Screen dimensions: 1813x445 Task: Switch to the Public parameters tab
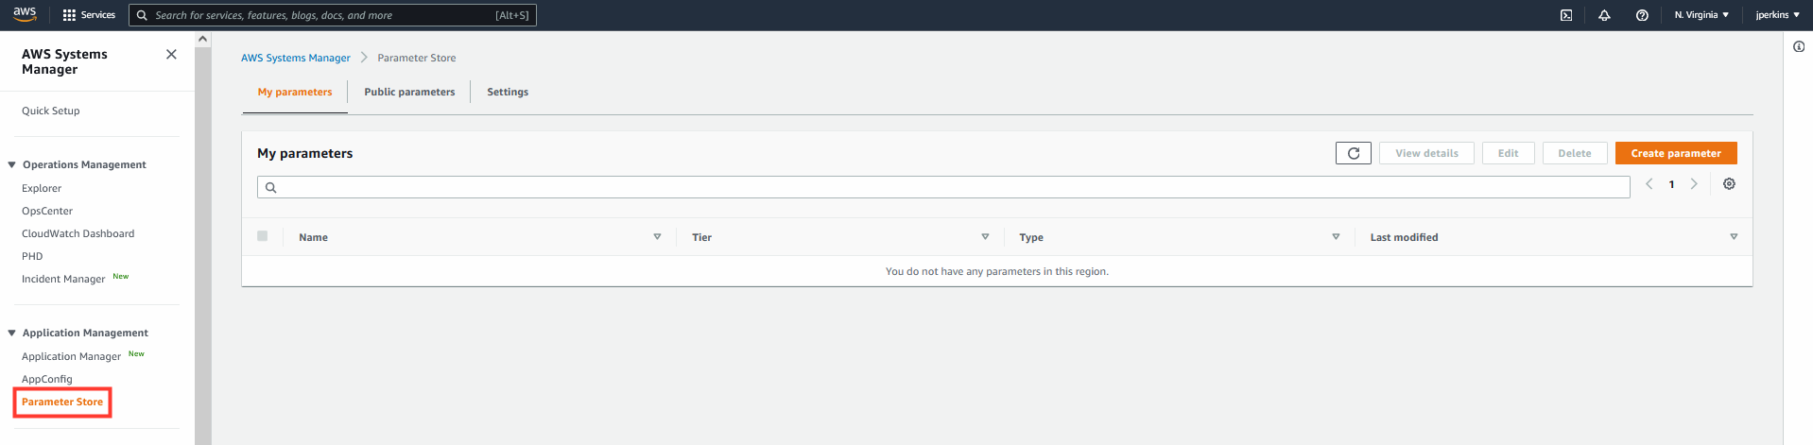click(409, 92)
